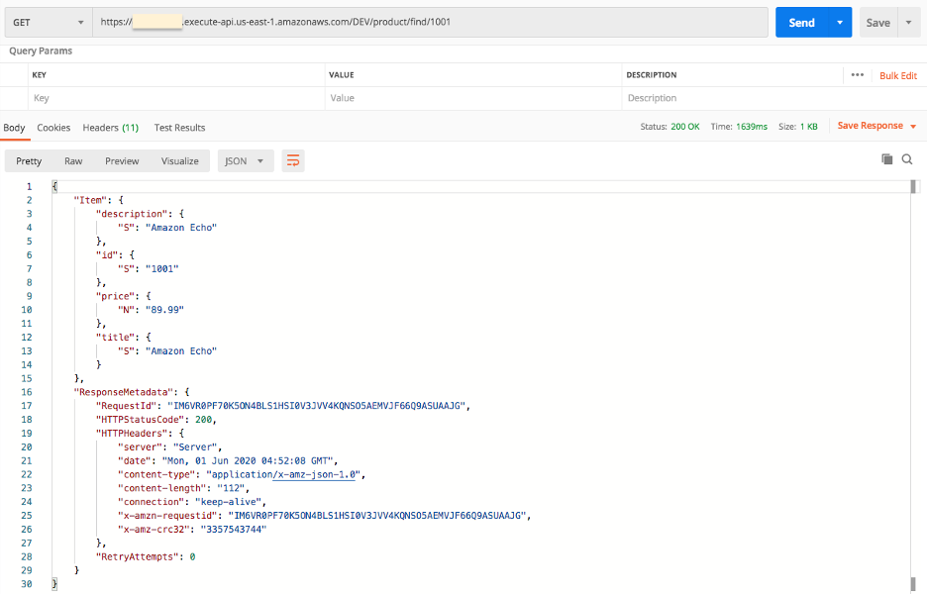Copy the response body to clipboard
The width and height of the screenshot is (927, 594).
pos(887,158)
